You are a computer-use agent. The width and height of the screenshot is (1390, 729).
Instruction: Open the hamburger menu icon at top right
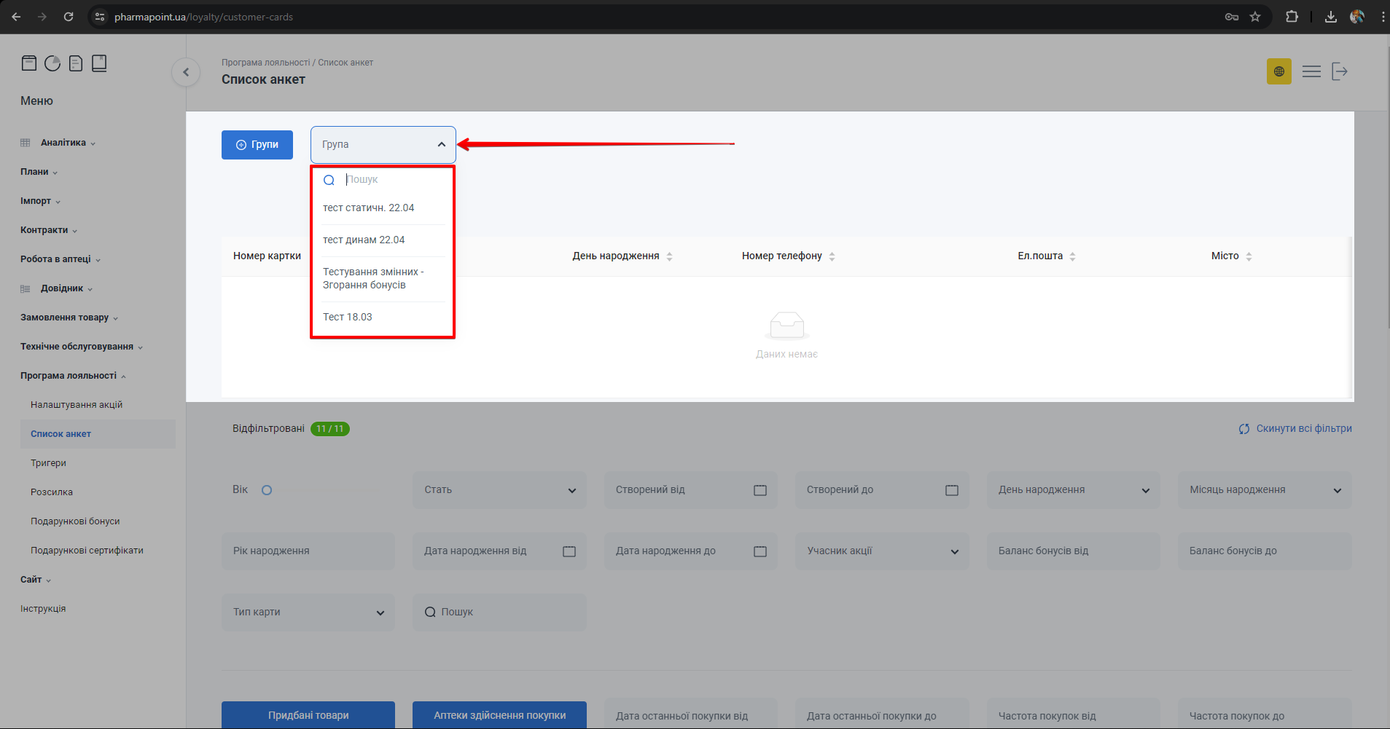pos(1311,71)
